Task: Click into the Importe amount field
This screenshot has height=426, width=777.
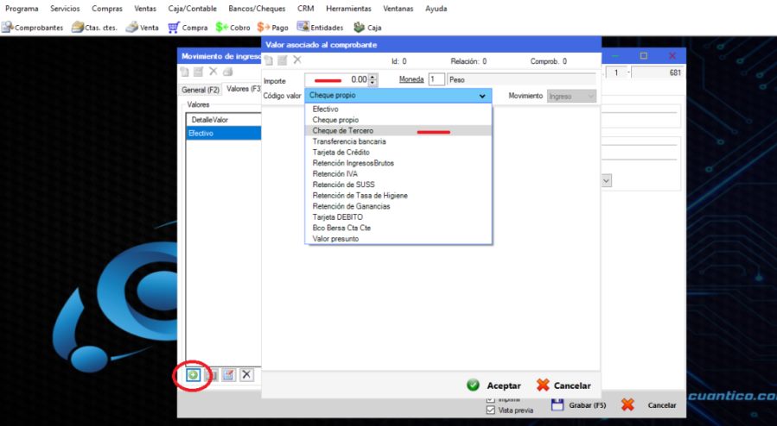Action: click(x=337, y=79)
